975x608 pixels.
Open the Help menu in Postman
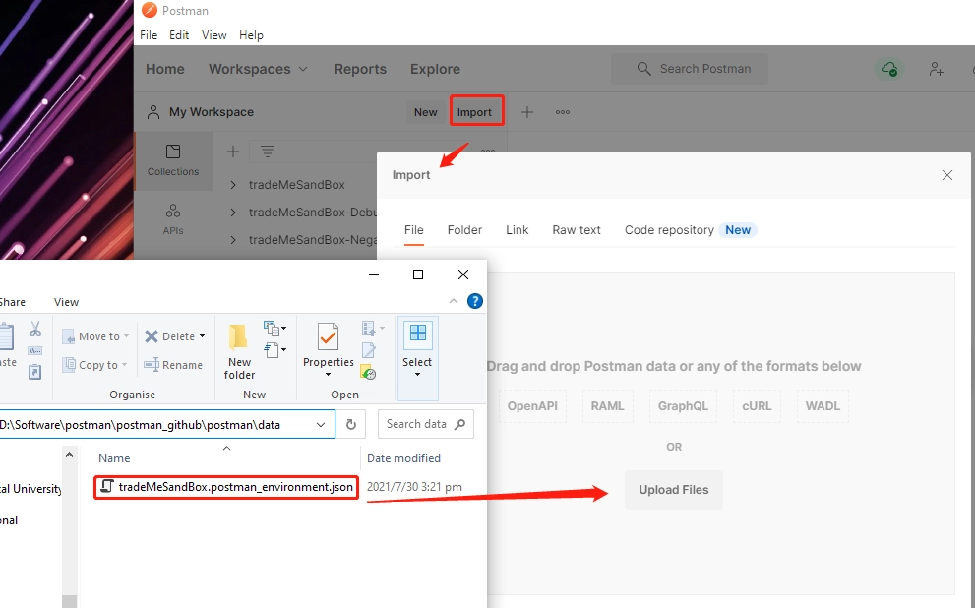pyautogui.click(x=251, y=35)
